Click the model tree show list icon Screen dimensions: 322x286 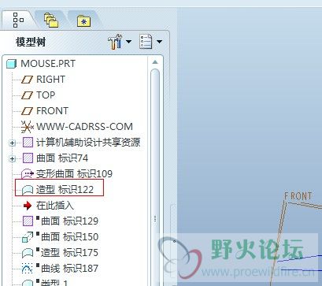click(146, 41)
